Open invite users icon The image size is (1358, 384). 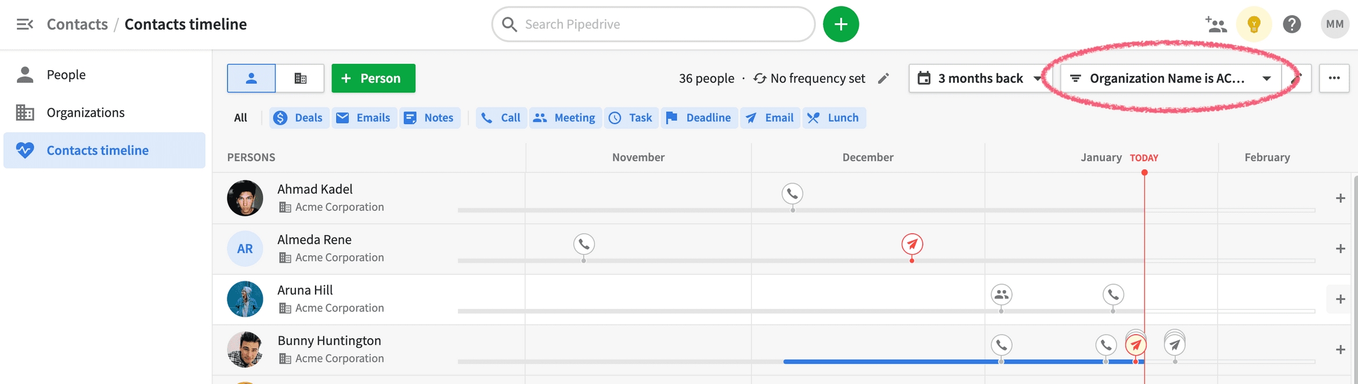point(1216,24)
